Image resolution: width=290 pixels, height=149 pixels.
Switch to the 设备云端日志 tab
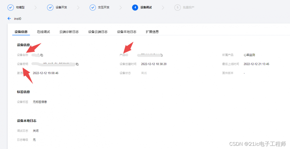click(x=98, y=32)
